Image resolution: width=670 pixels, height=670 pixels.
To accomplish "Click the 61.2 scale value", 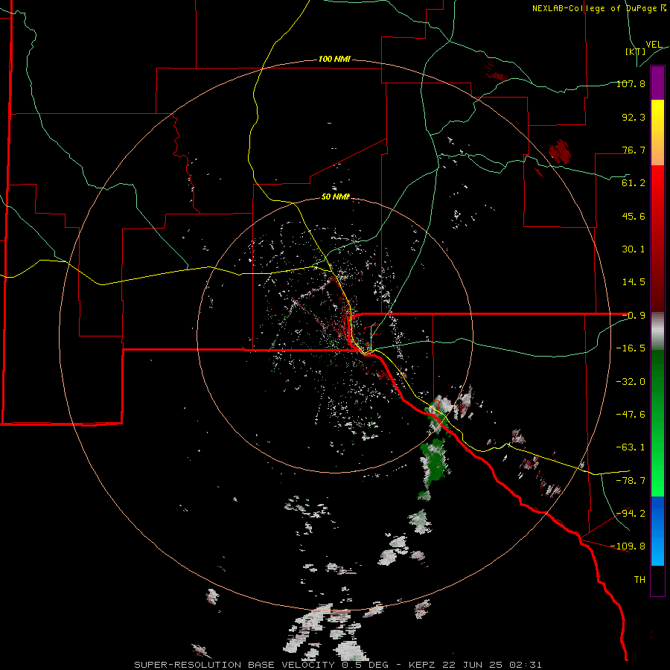I will (634, 183).
